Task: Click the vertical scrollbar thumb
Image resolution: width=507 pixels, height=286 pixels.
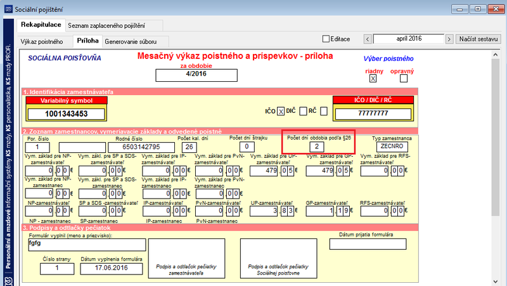Action: pos(496,138)
